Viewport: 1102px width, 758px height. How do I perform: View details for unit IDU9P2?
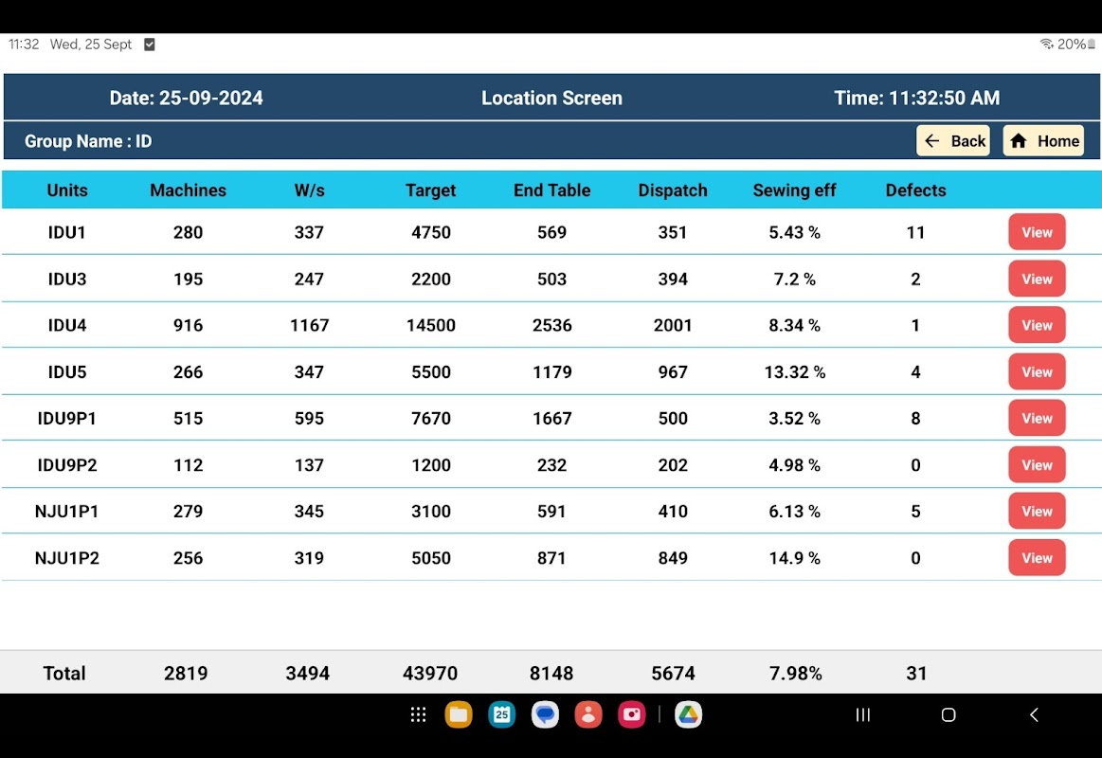point(1037,465)
